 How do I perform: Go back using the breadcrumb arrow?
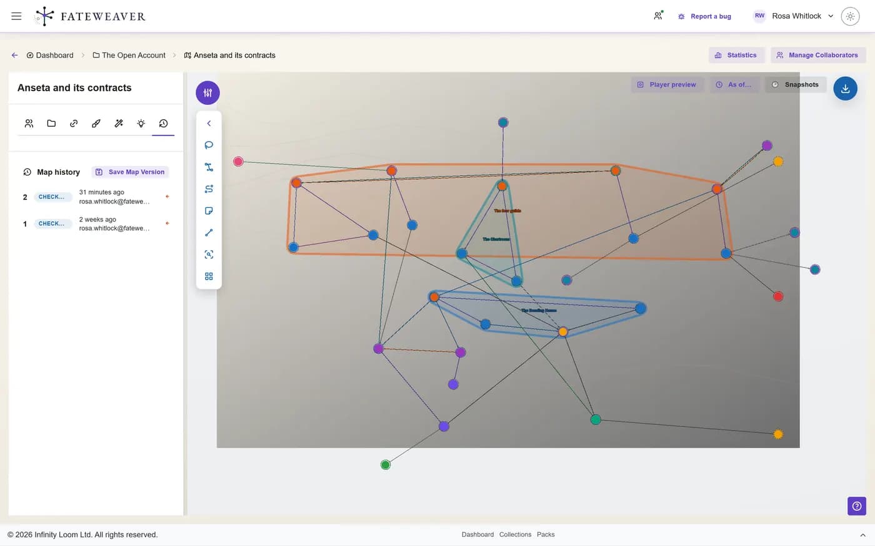click(14, 56)
